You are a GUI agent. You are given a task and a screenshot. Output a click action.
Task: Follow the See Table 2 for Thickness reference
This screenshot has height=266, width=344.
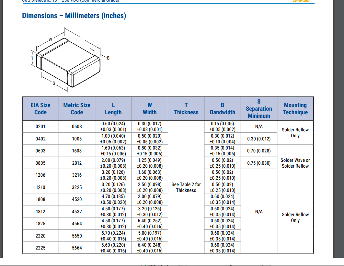pyautogui.click(x=186, y=187)
